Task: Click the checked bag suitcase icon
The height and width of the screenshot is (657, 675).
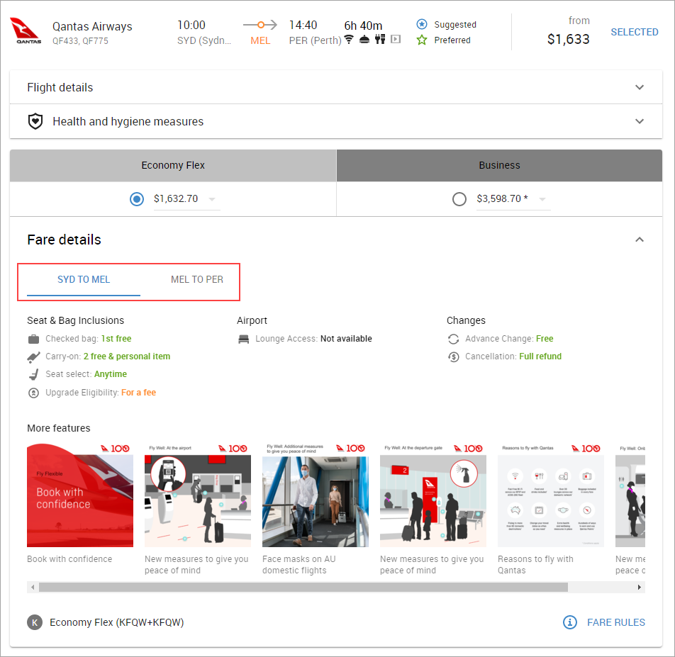Action: pyautogui.click(x=33, y=339)
